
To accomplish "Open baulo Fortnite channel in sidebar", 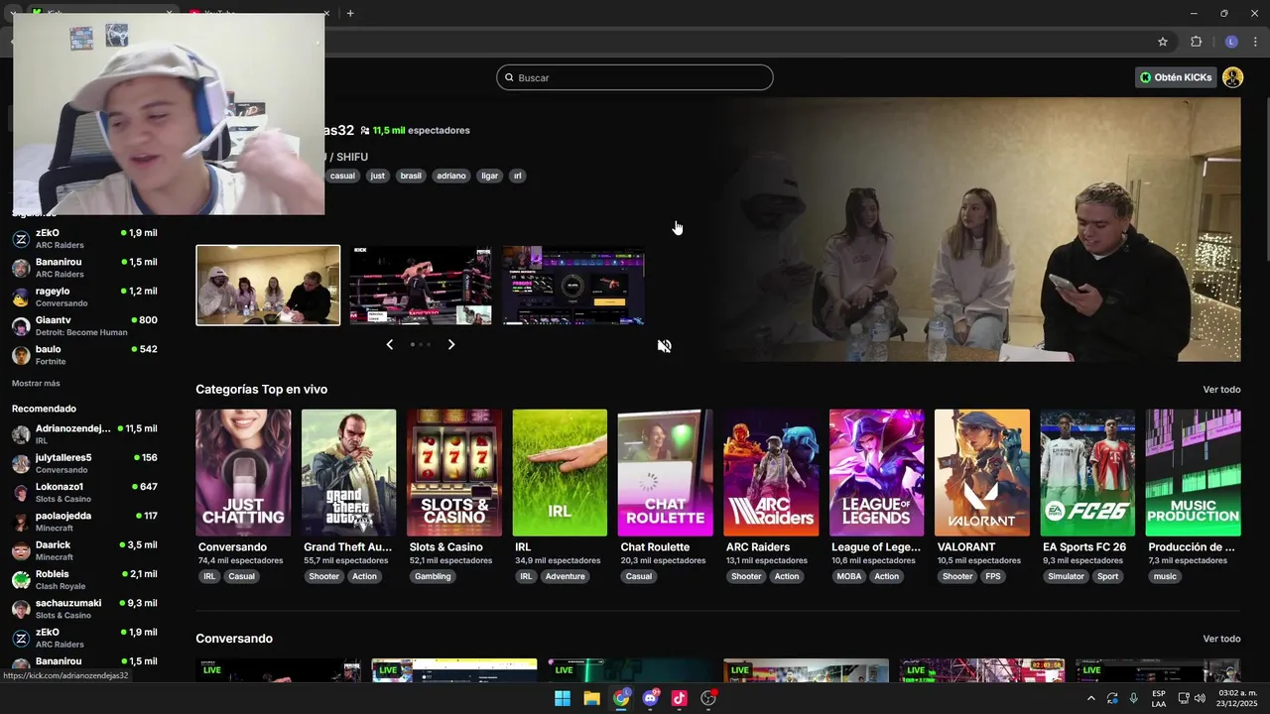I will pos(84,355).
